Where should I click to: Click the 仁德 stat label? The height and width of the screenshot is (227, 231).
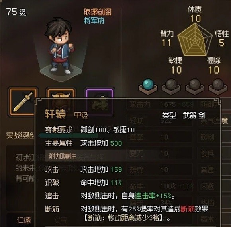[x=24, y=220]
